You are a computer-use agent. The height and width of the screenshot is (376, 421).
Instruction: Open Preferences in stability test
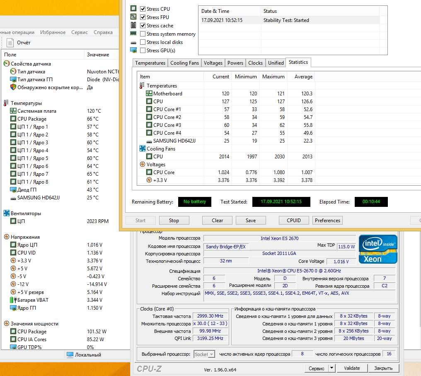327,221
